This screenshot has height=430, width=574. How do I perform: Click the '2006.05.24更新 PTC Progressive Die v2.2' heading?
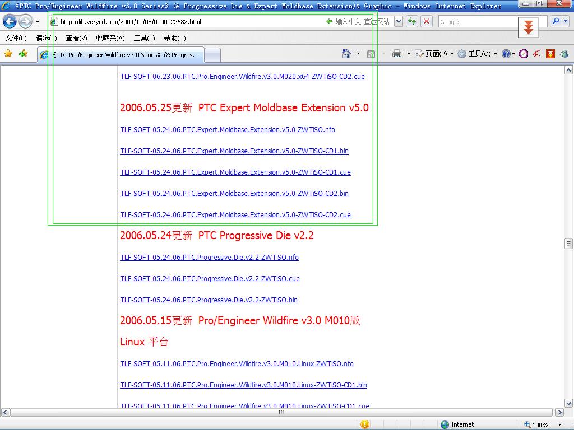pyautogui.click(x=217, y=235)
